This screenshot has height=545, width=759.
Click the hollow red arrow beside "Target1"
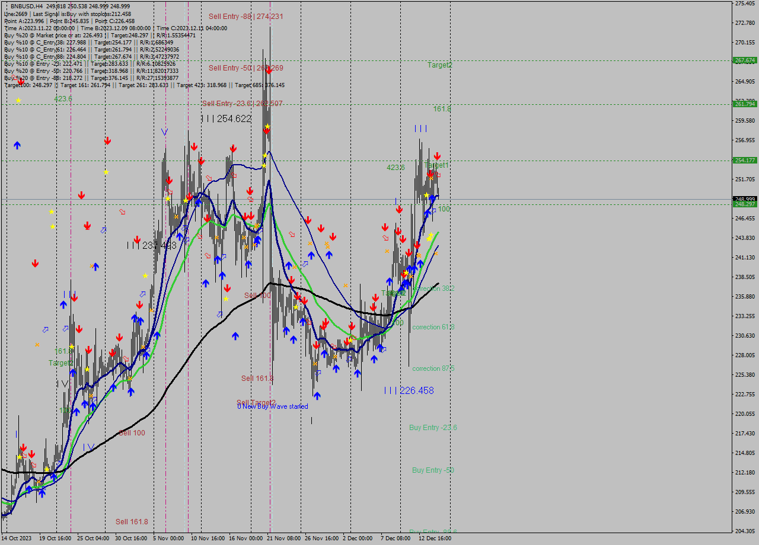pos(438,174)
